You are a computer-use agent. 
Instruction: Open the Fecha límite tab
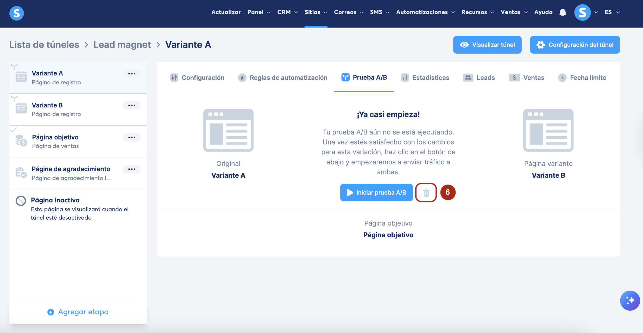point(582,78)
